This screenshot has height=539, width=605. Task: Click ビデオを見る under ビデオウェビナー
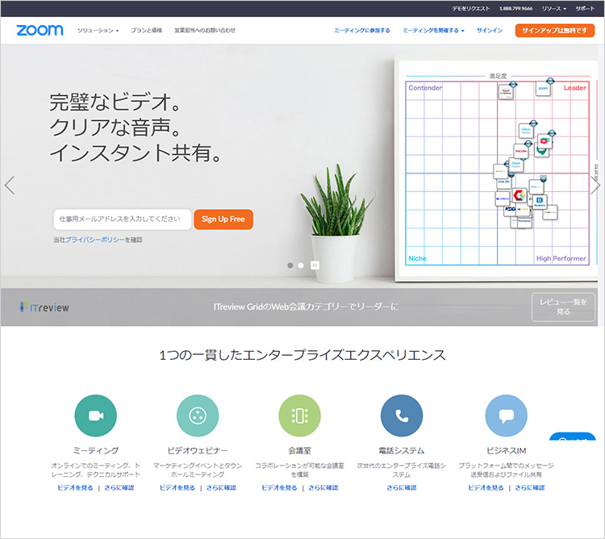coord(177,487)
